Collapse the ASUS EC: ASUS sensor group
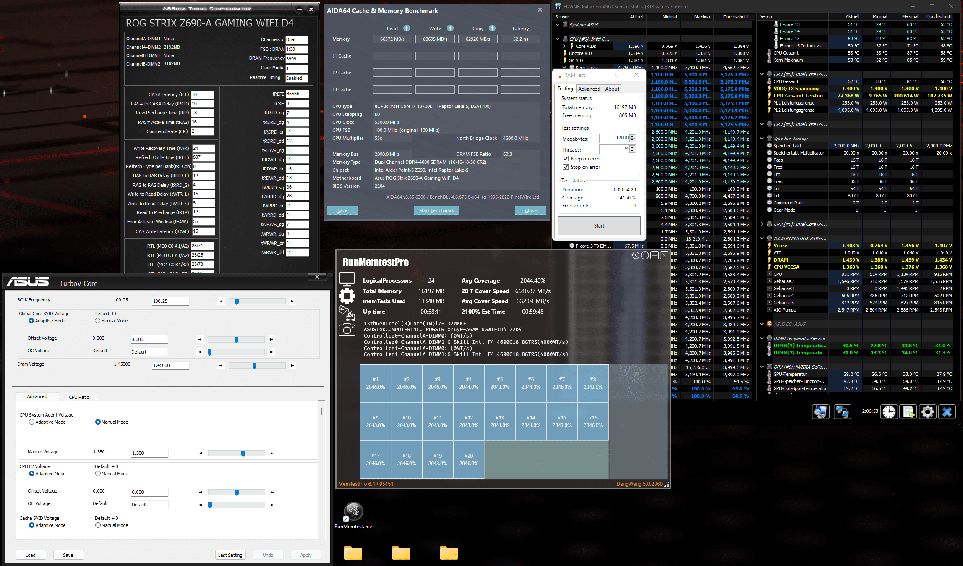Image resolution: width=963 pixels, height=566 pixels. 762,324
